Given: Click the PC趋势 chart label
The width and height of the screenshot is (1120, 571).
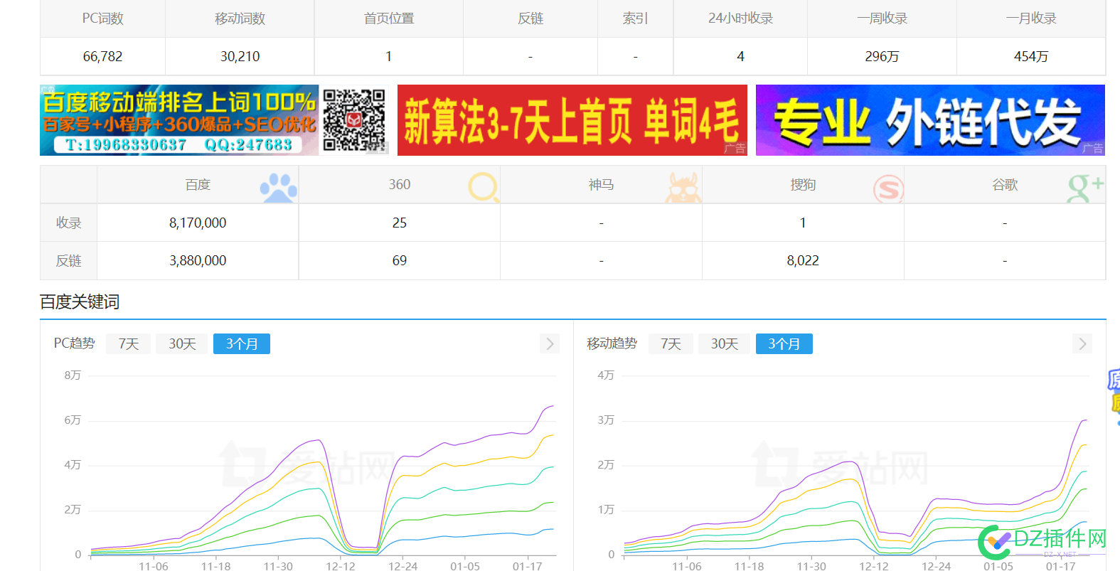Looking at the screenshot, I should coord(74,343).
